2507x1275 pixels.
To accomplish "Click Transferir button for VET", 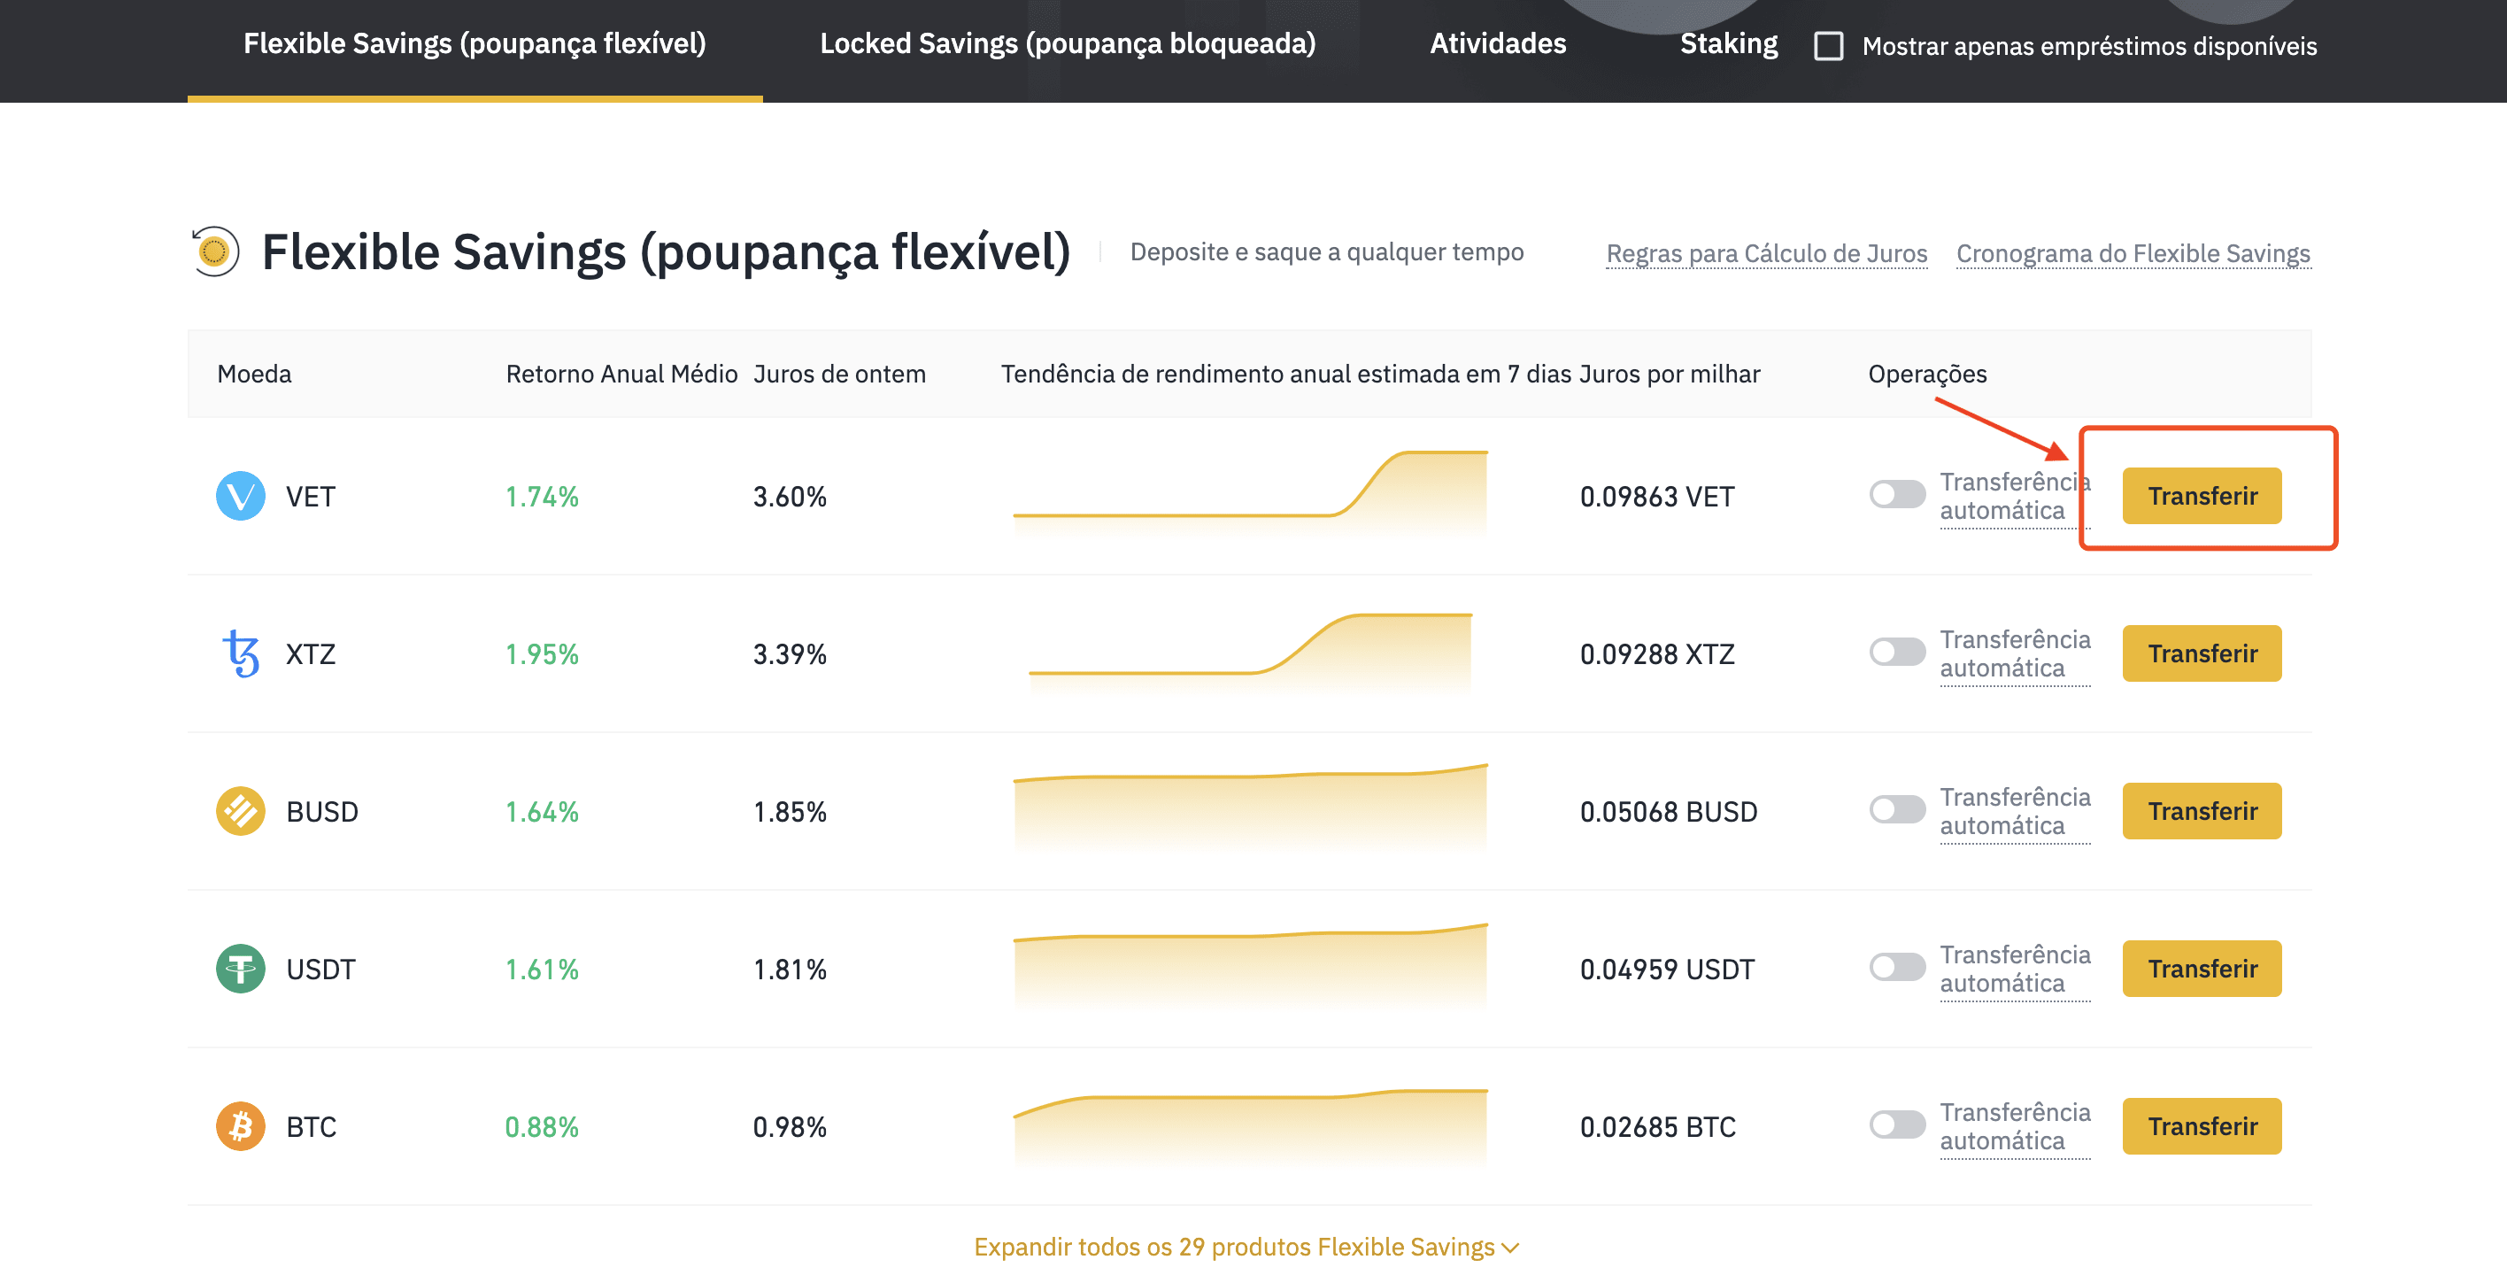I will [2202, 497].
